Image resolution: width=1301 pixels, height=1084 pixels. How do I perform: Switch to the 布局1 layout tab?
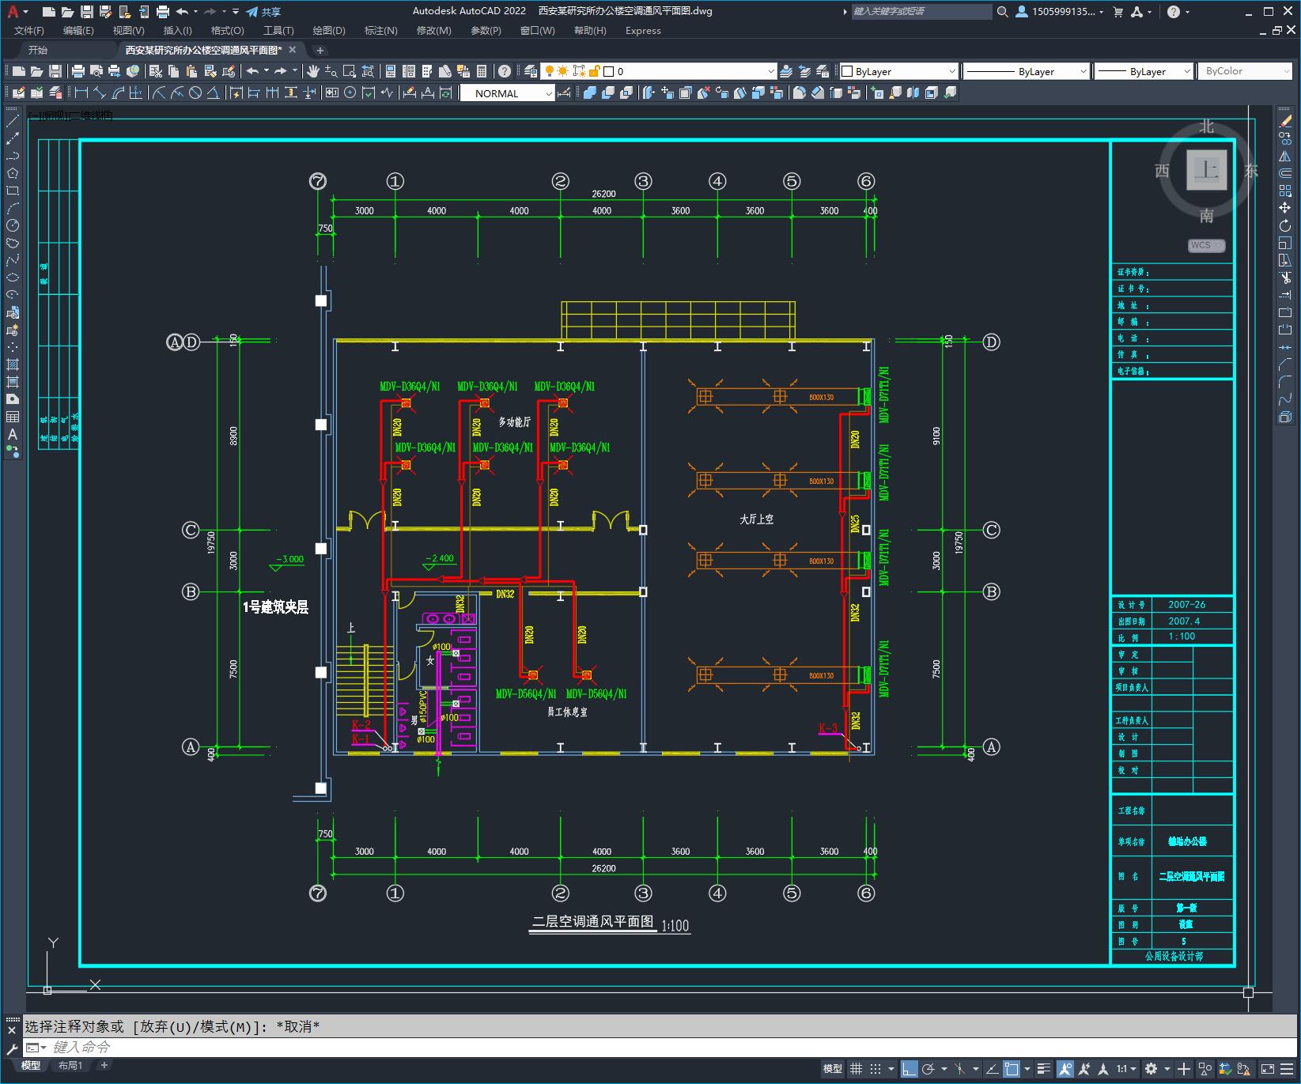pyautogui.click(x=70, y=1065)
